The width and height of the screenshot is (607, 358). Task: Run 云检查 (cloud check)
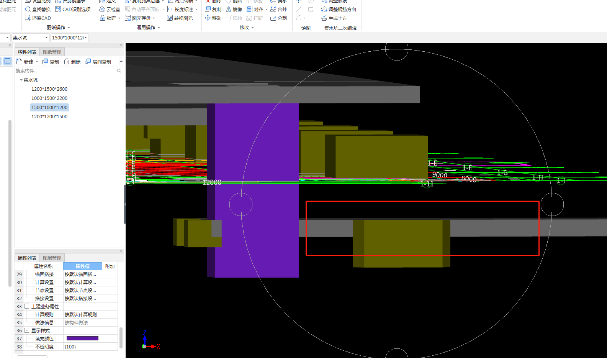[x=110, y=9]
